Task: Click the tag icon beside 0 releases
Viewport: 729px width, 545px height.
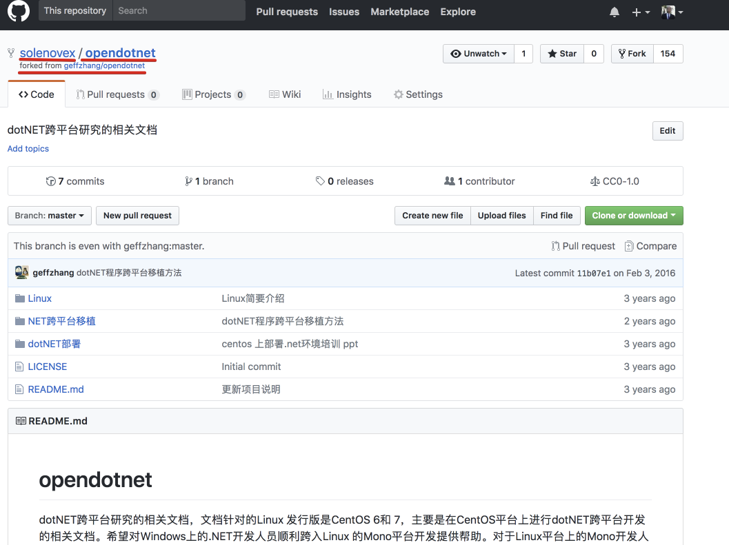Action: point(320,181)
